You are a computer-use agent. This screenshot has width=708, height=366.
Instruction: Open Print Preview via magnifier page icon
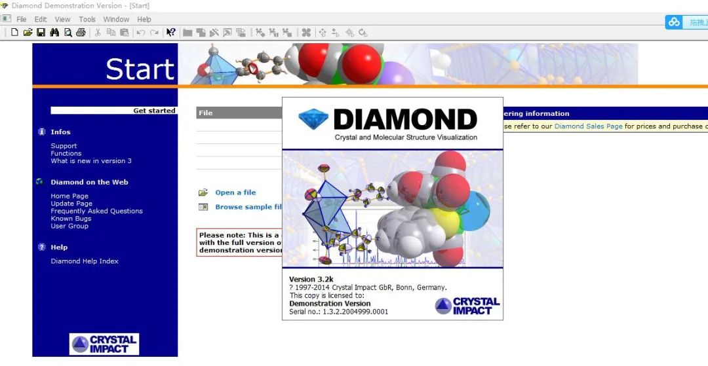[68, 33]
